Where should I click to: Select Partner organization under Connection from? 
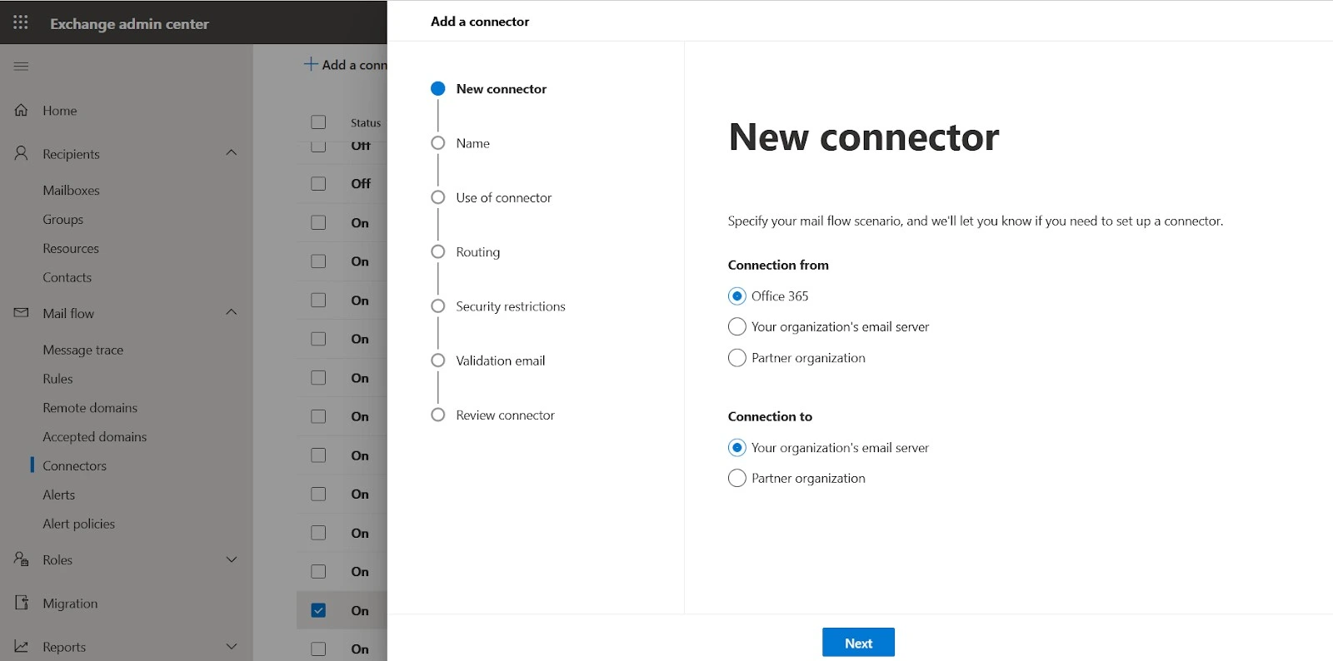pos(737,358)
